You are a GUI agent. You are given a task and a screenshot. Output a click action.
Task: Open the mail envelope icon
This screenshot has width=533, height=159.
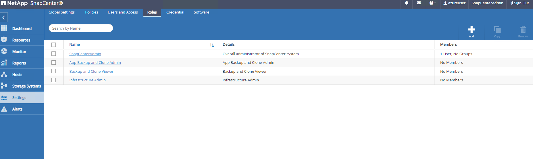pyautogui.click(x=419, y=3)
